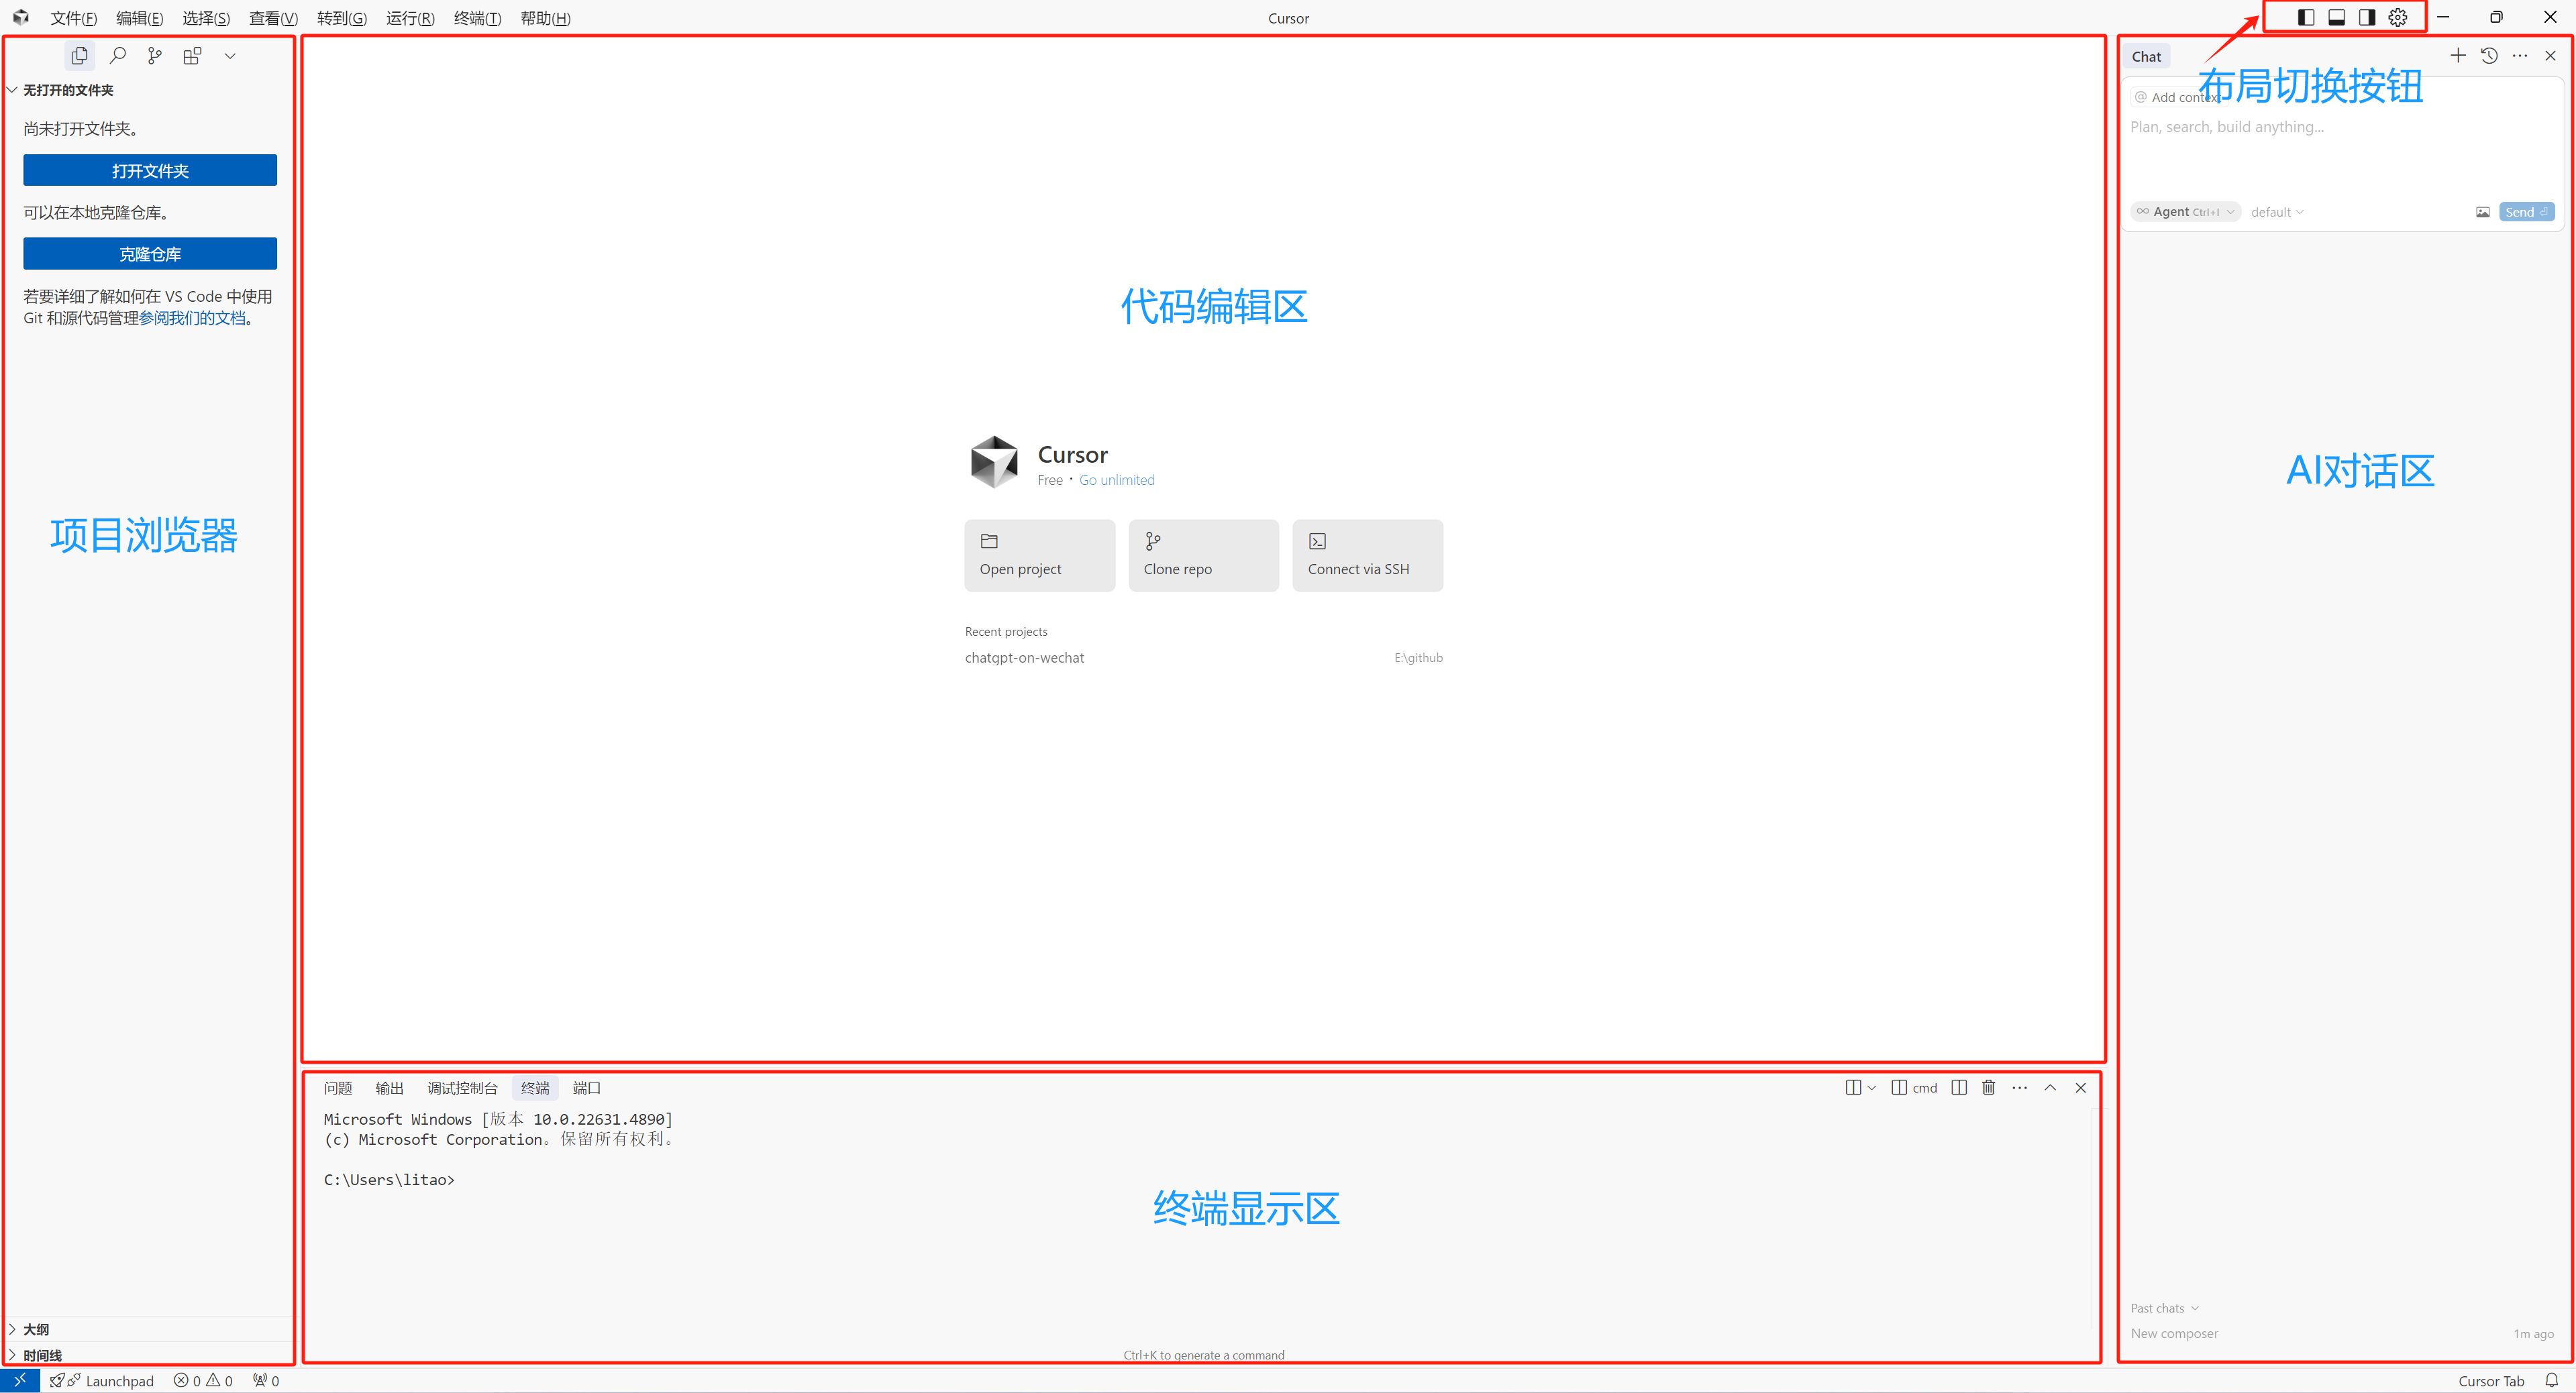This screenshot has width=2576, height=1393.
Task: Switch to the 输出 panel tab
Action: pyautogui.click(x=389, y=1087)
